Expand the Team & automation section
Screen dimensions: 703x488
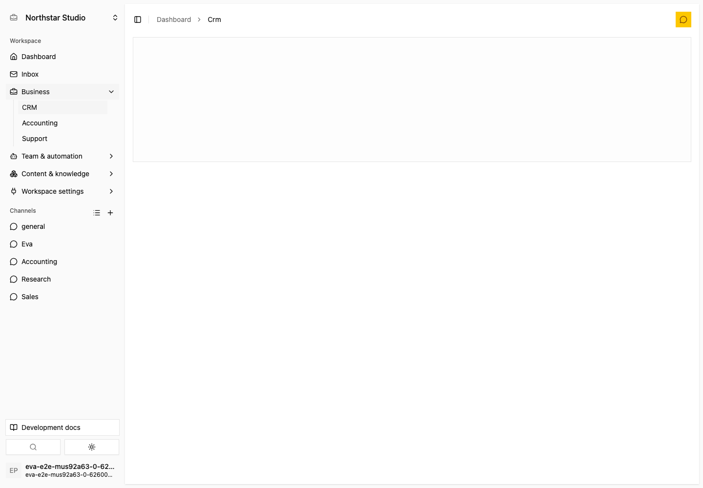[x=62, y=156]
